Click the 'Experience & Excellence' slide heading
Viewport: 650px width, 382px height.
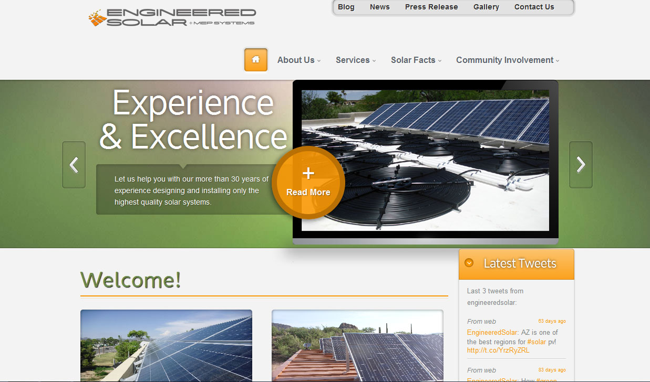(x=193, y=120)
